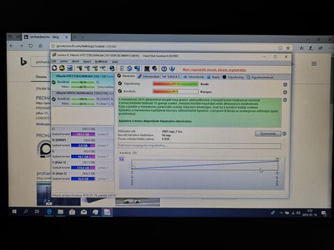Click the dark square icon left of the dark globe
This screenshot has width=334, height=250.
pos(147,69)
